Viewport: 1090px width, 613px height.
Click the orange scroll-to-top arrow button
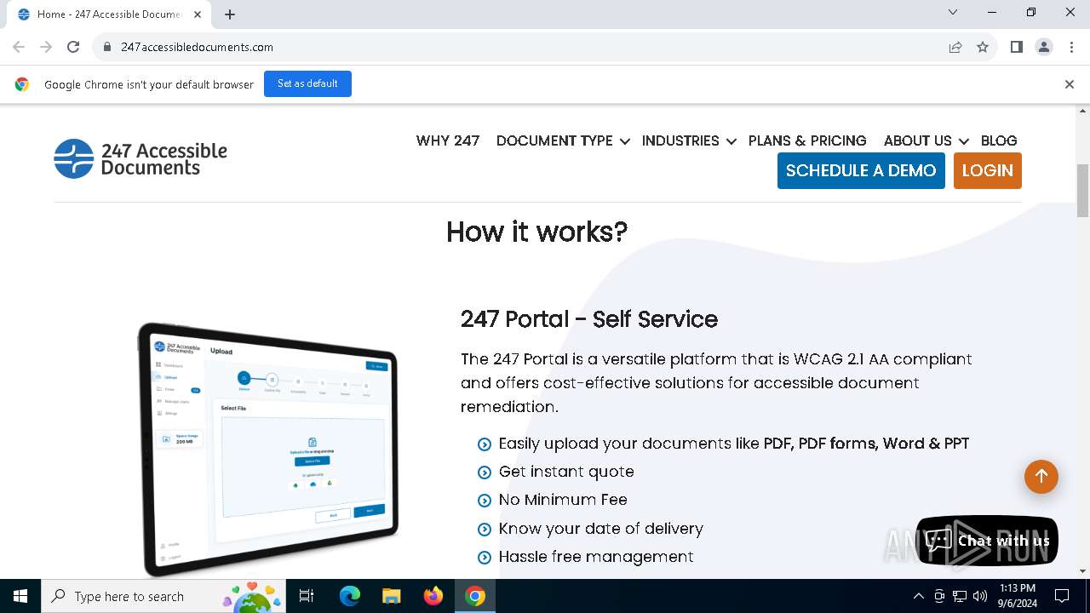(1041, 477)
